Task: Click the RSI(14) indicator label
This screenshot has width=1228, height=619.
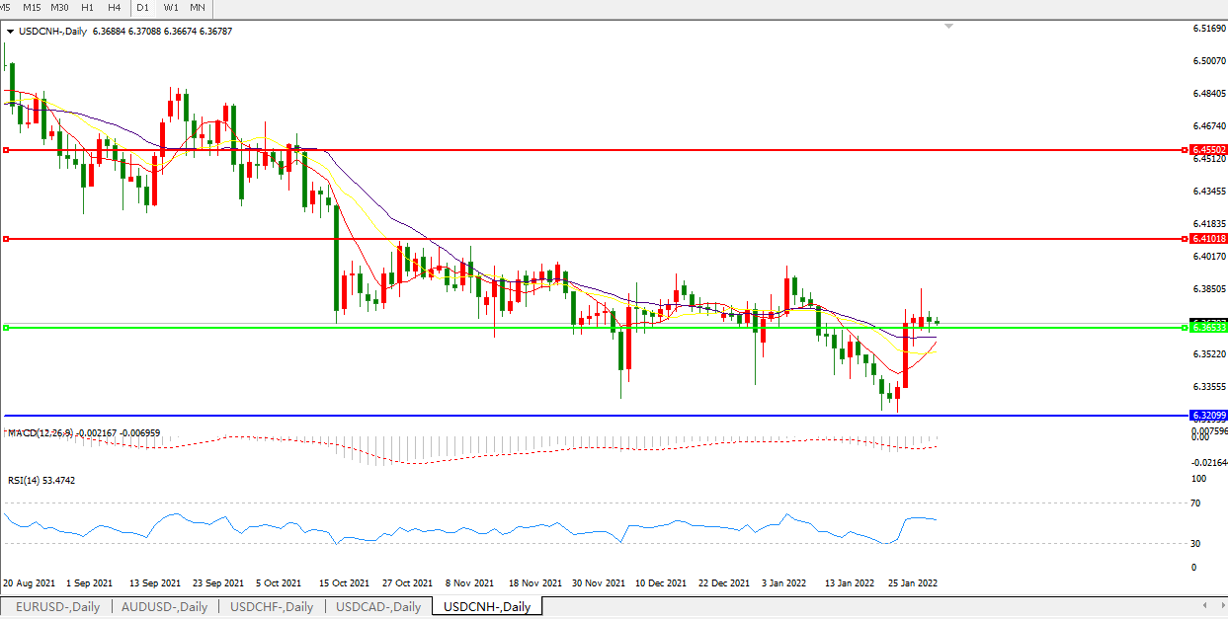Action: [28, 481]
